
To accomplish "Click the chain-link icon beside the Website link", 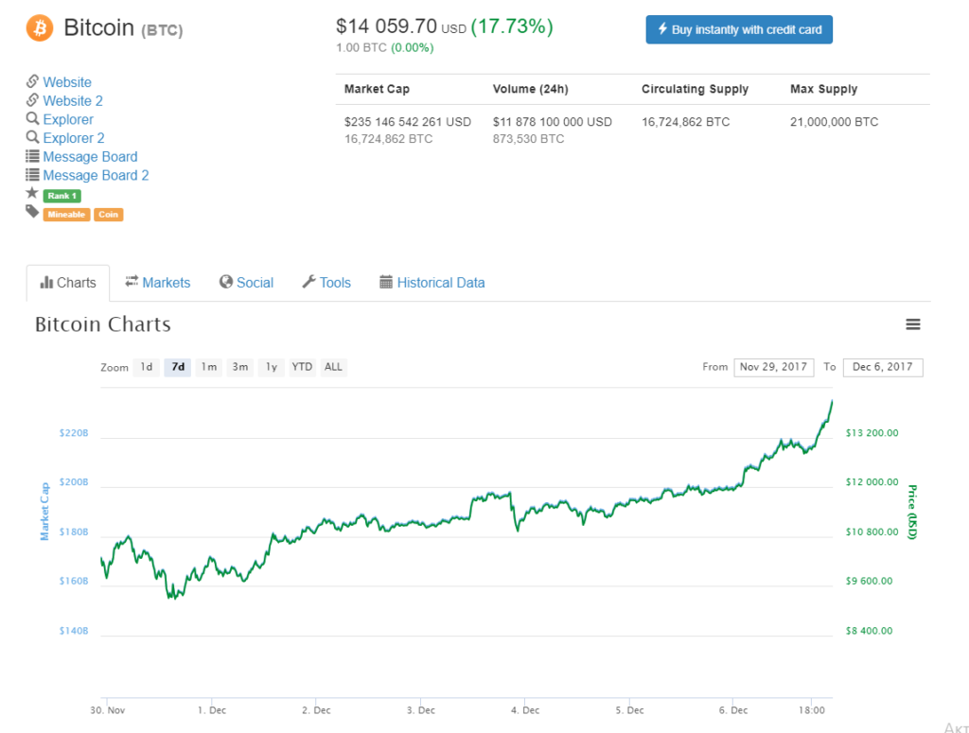I will [32, 81].
